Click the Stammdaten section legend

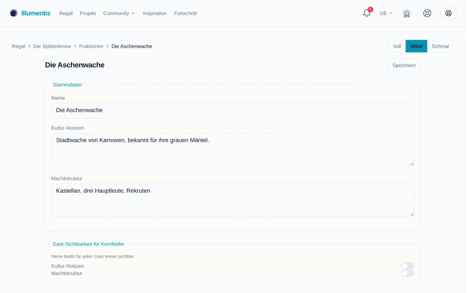[x=67, y=85]
